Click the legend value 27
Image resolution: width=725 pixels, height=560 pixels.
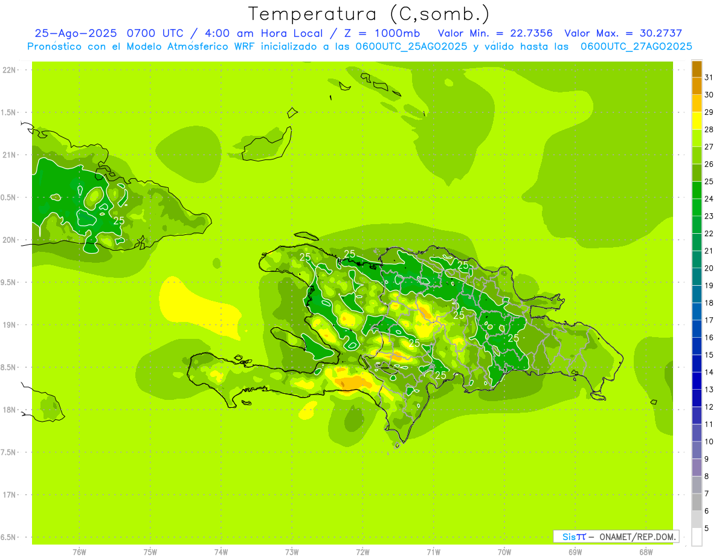709,147
